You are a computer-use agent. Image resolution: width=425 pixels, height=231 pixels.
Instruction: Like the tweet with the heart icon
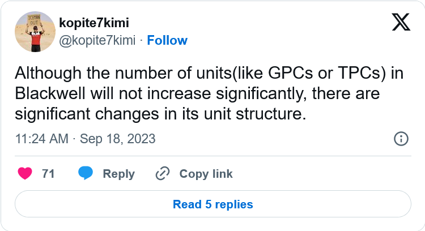[24, 173]
